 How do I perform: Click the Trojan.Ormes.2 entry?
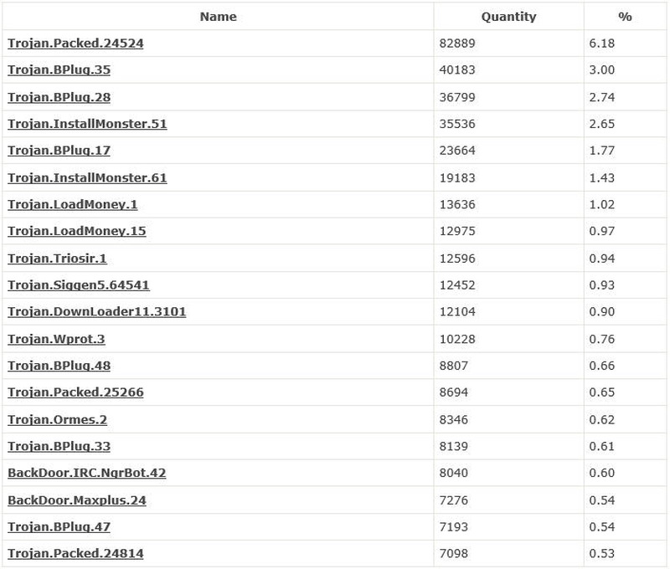click(x=57, y=419)
